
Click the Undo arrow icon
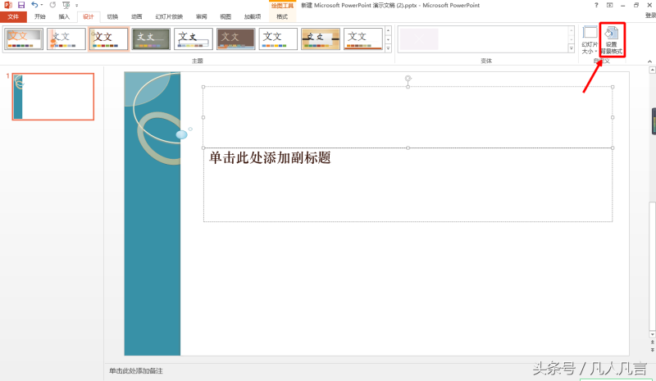(x=34, y=5)
